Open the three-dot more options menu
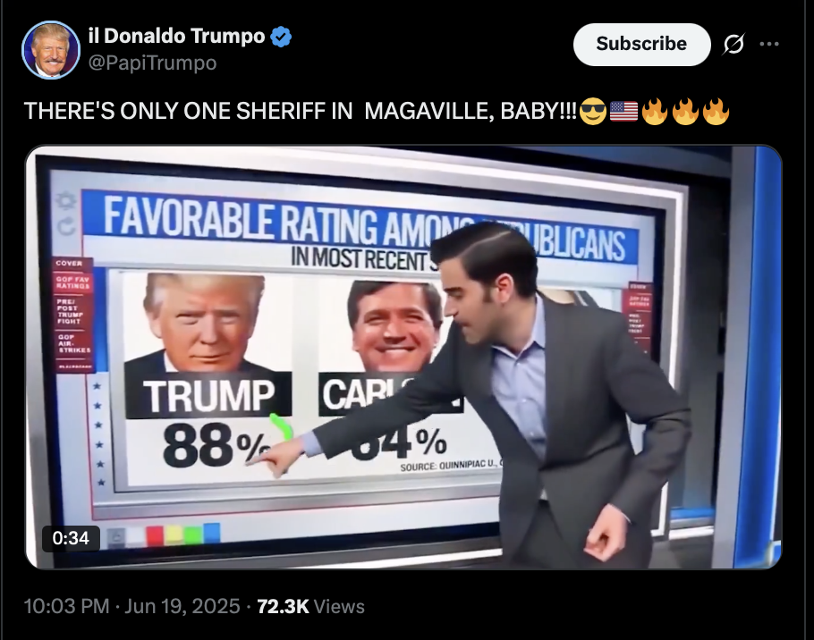814x640 pixels. 769,44
